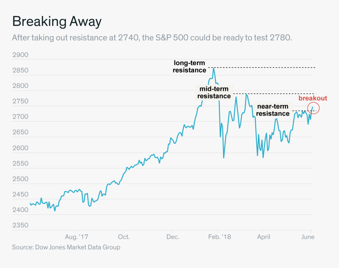The image size is (339, 268).
Task: Click the 2350 y-axis value
Action: pos(20,226)
